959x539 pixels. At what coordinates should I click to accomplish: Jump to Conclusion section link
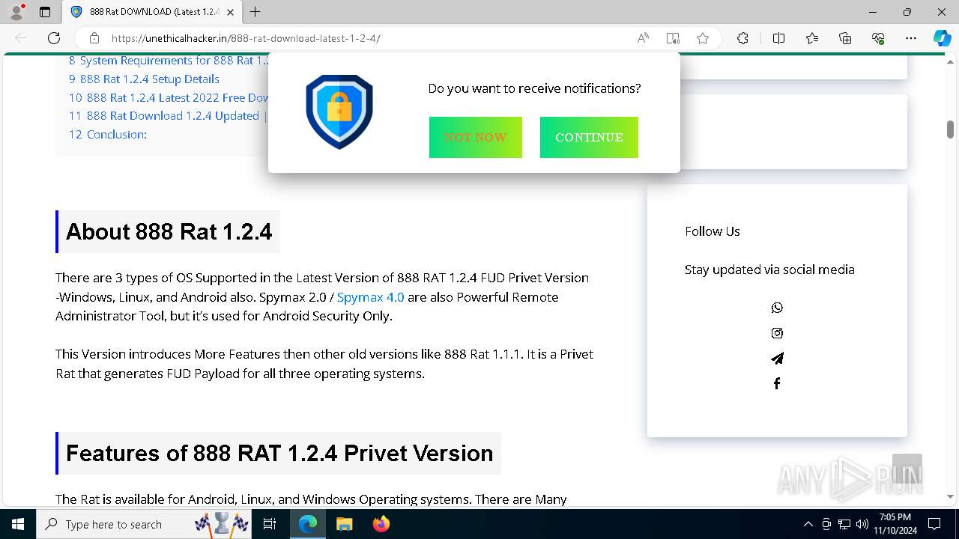(x=108, y=135)
